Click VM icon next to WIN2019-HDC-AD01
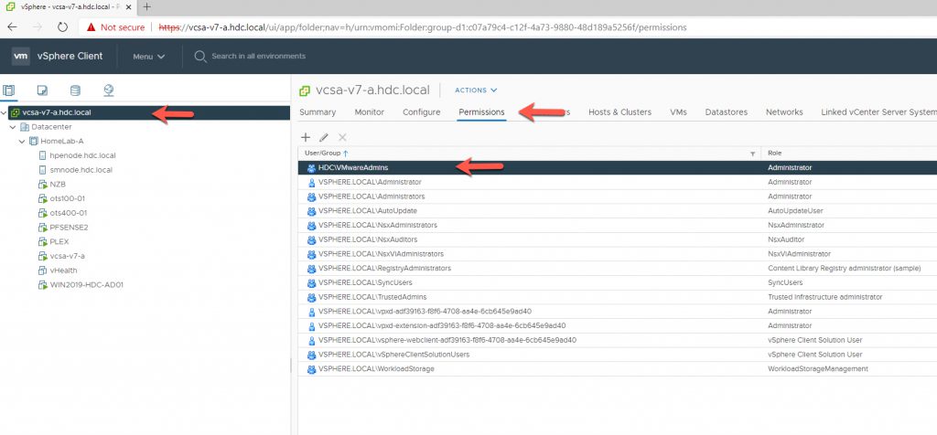The image size is (937, 435). 42,284
